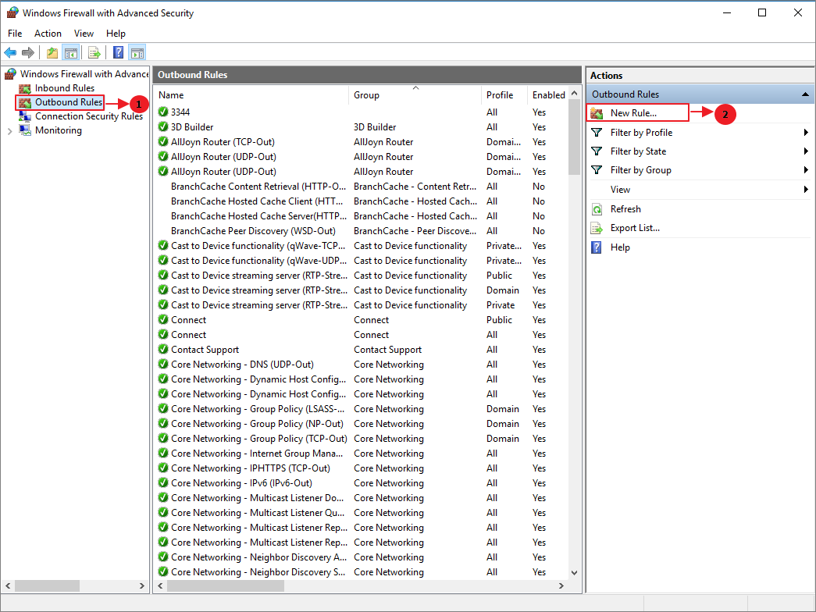Collapse the Outbound Rules section in the Actions pane
The width and height of the screenshot is (816, 612).
click(x=805, y=94)
